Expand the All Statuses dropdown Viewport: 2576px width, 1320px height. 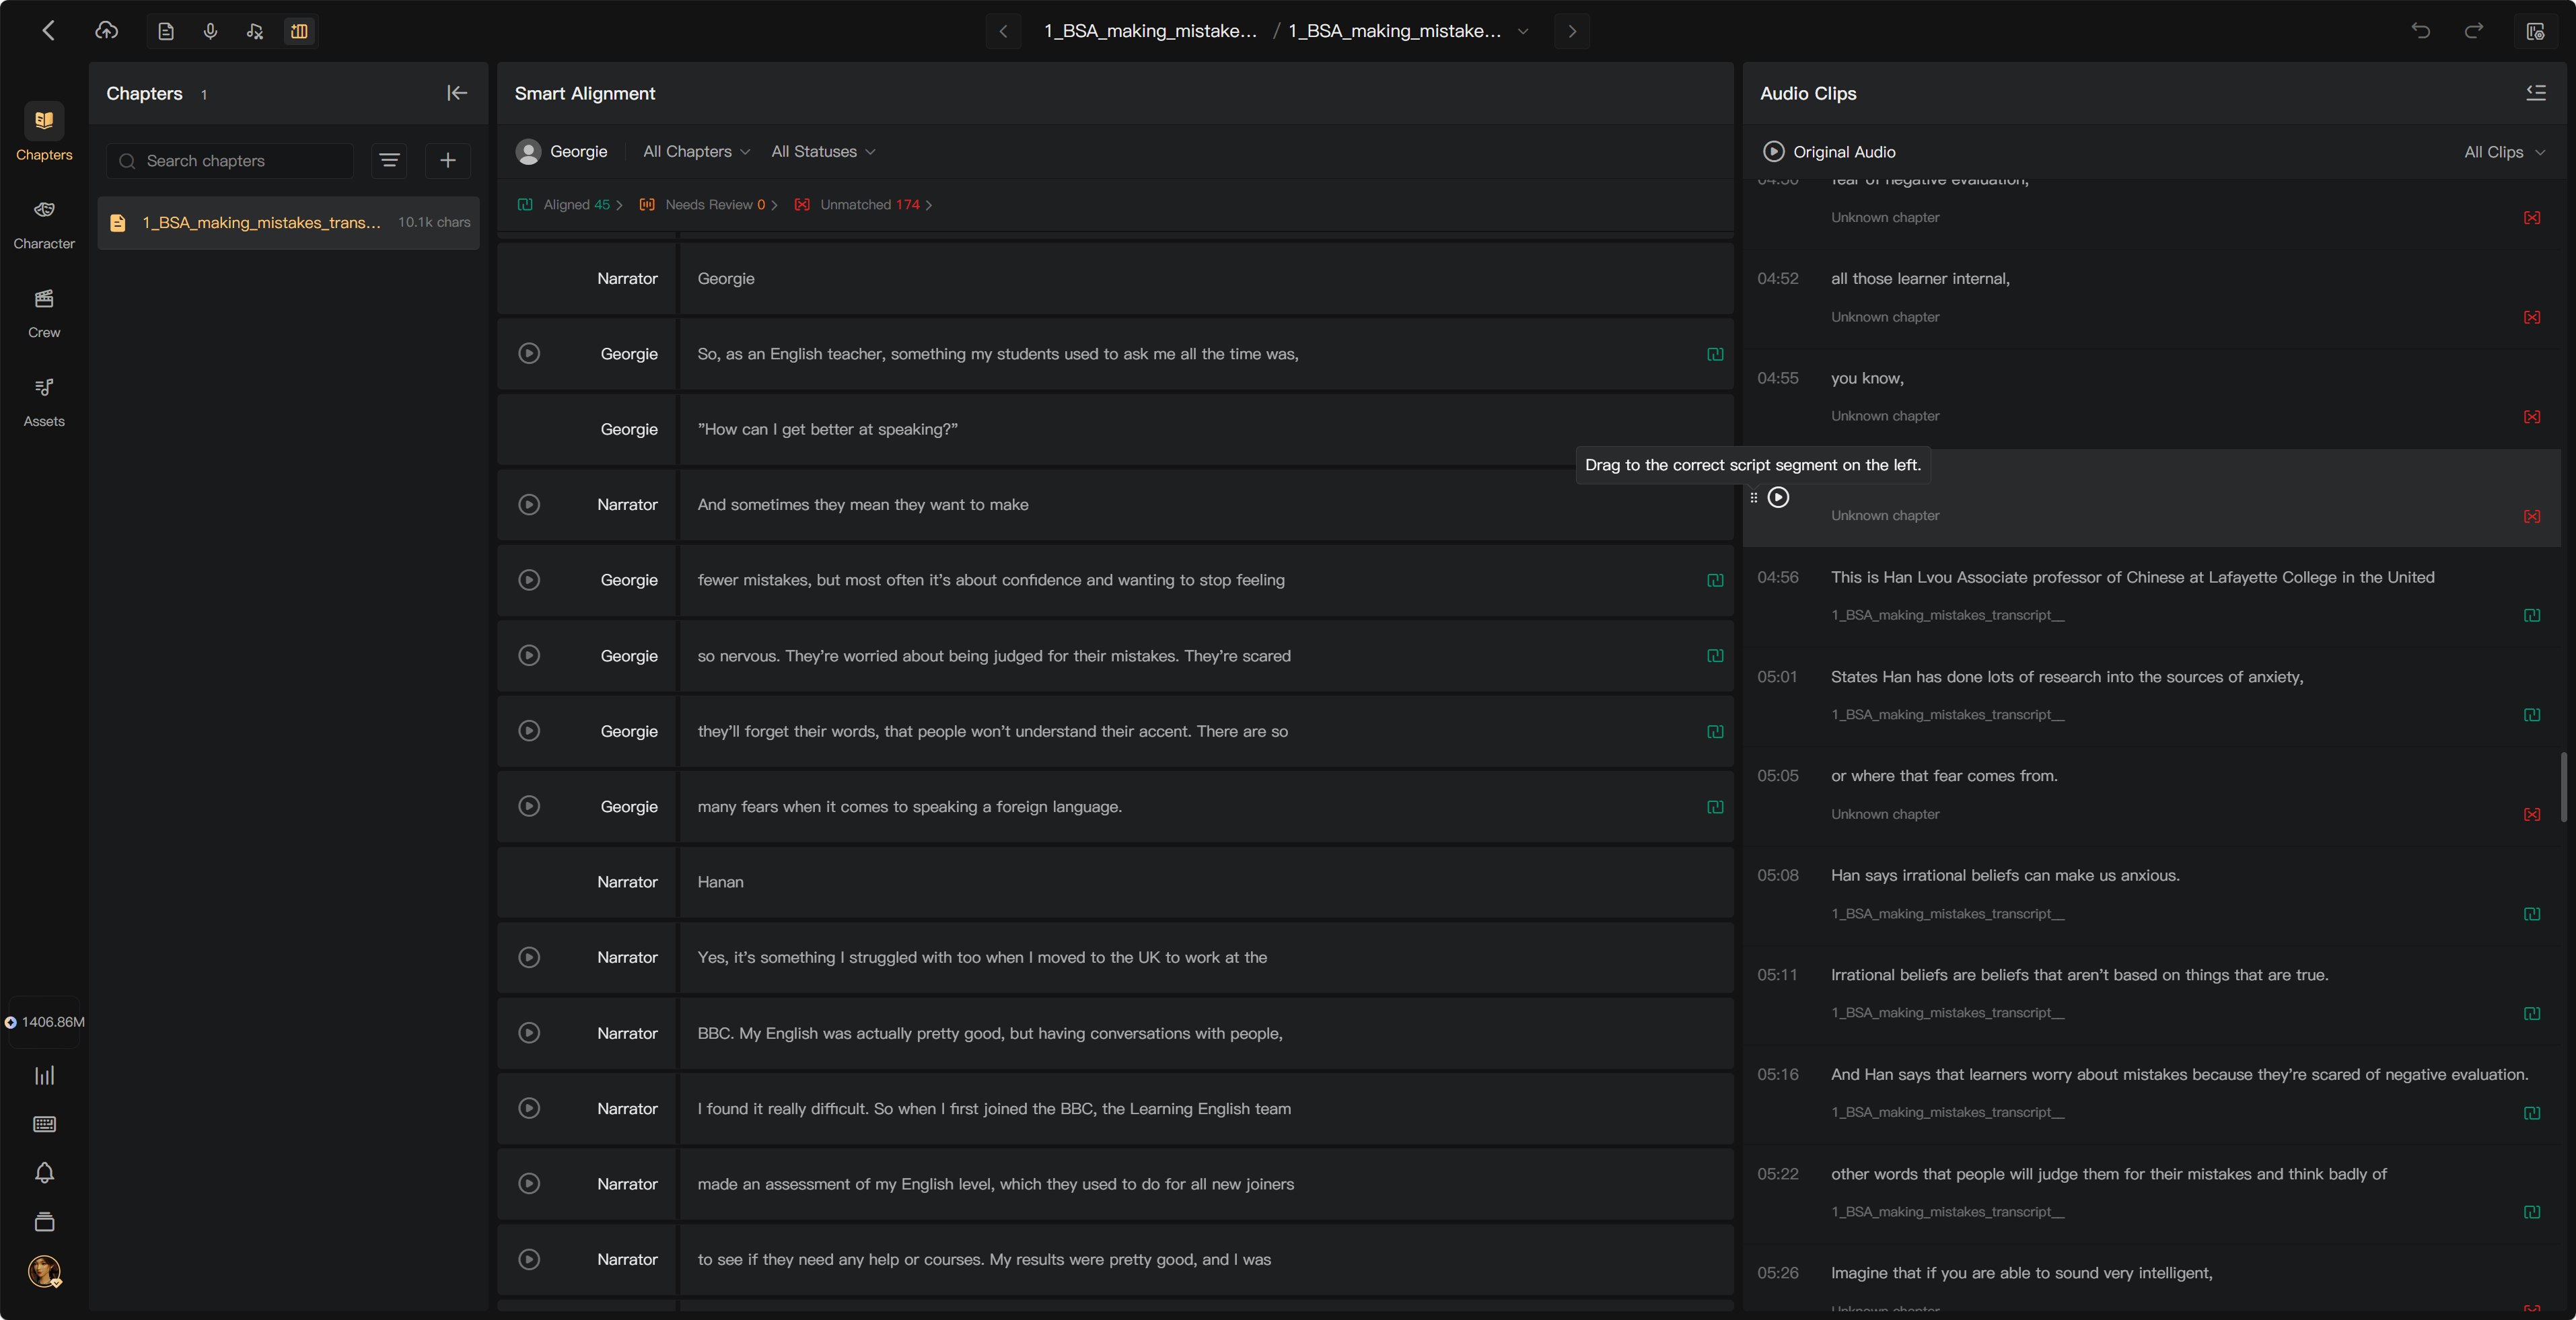[823, 151]
